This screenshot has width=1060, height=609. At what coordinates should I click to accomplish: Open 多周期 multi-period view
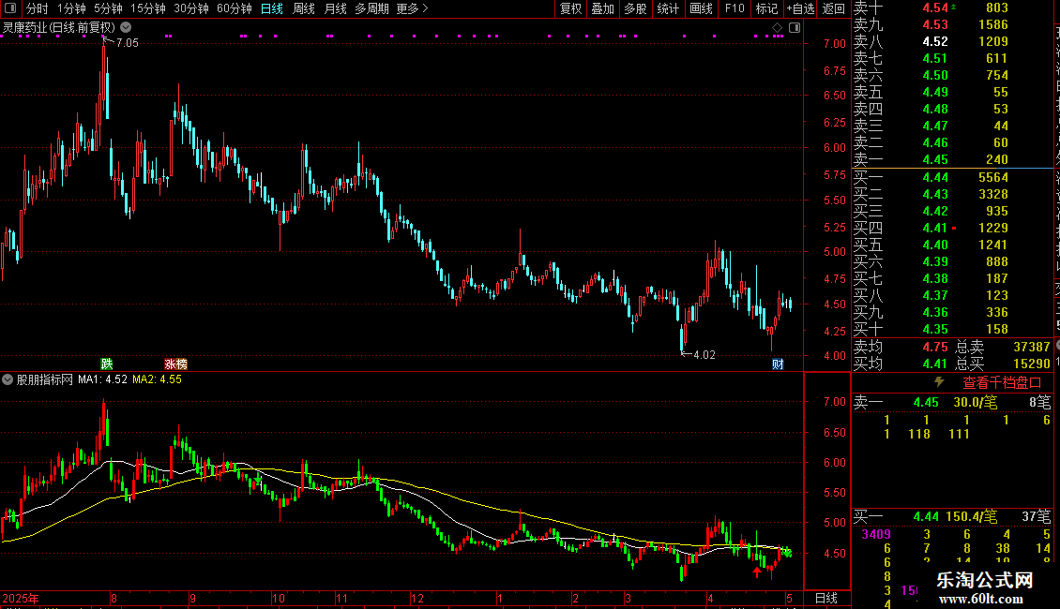coord(371,8)
